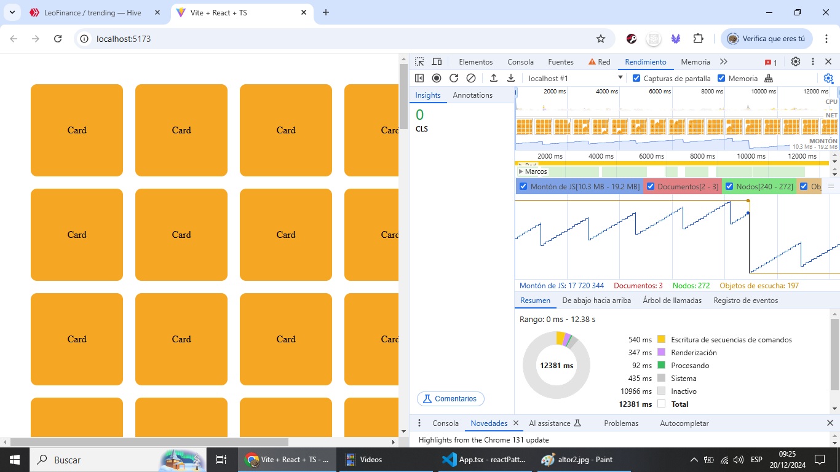Screen dimensions: 840x472
Task: Open the memory counters options menu icon
Action: tap(831, 186)
